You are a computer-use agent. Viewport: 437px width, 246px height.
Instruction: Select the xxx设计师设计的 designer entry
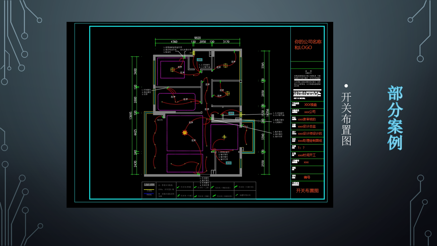click(310, 134)
